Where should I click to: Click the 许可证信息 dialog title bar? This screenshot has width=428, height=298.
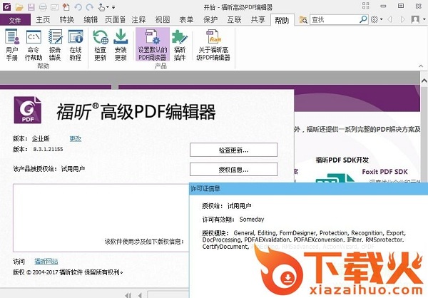click(x=308, y=189)
